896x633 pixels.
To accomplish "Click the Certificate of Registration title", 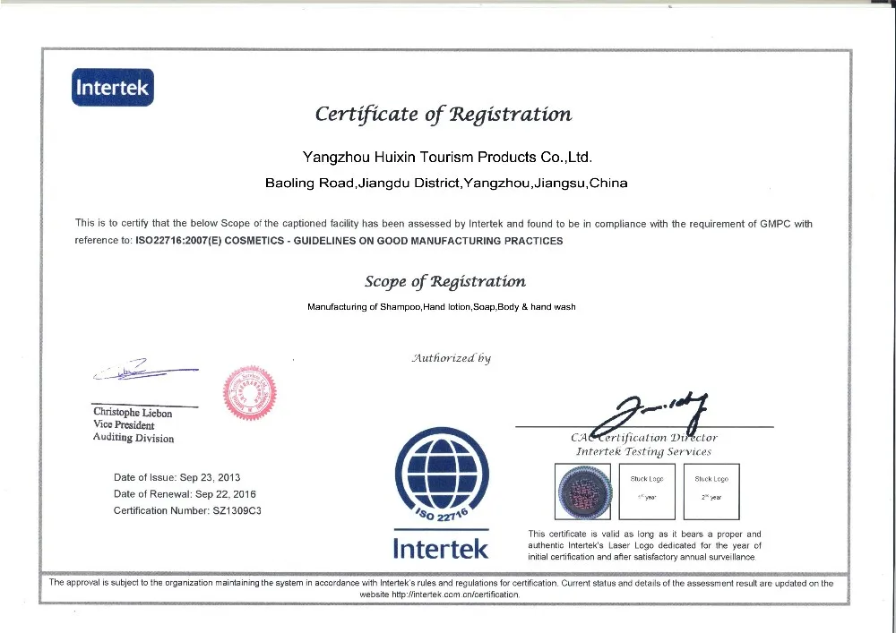I will [x=443, y=114].
